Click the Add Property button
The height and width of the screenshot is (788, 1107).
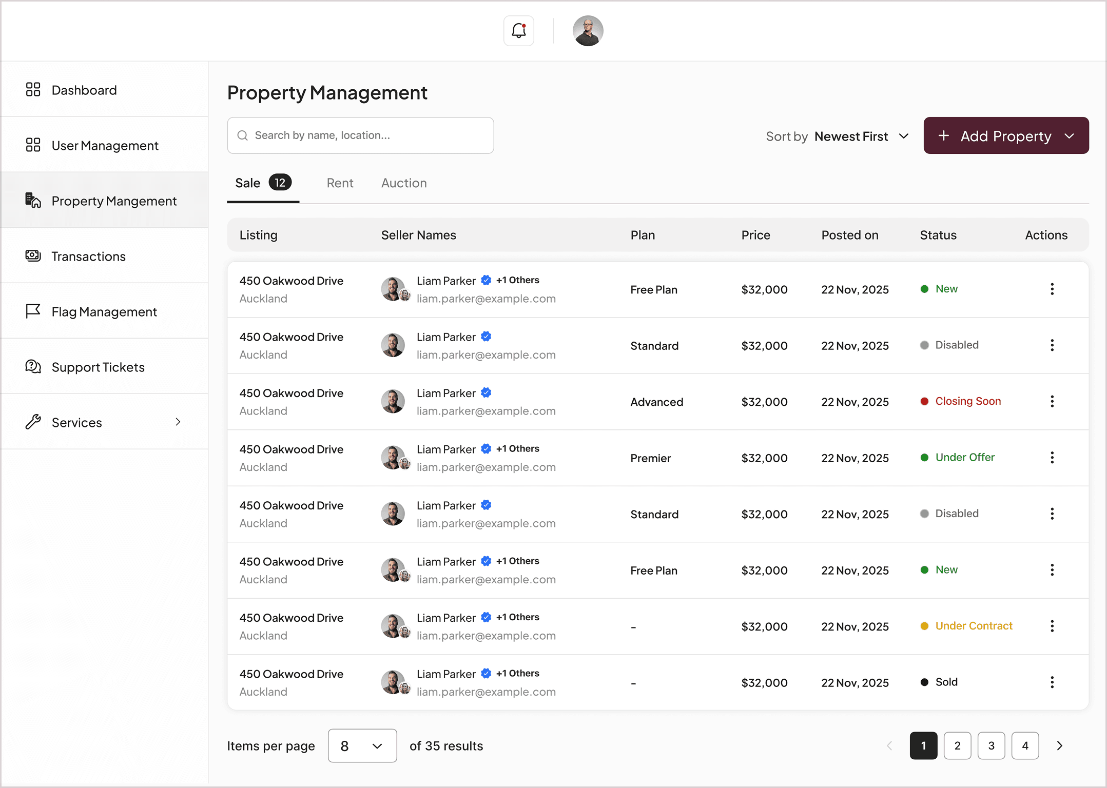[x=1005, y=135]
